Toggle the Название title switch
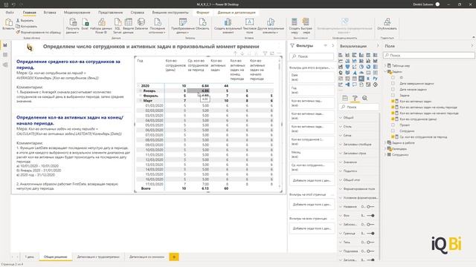This screenshot has width=476, height=267. coord(370,206)
